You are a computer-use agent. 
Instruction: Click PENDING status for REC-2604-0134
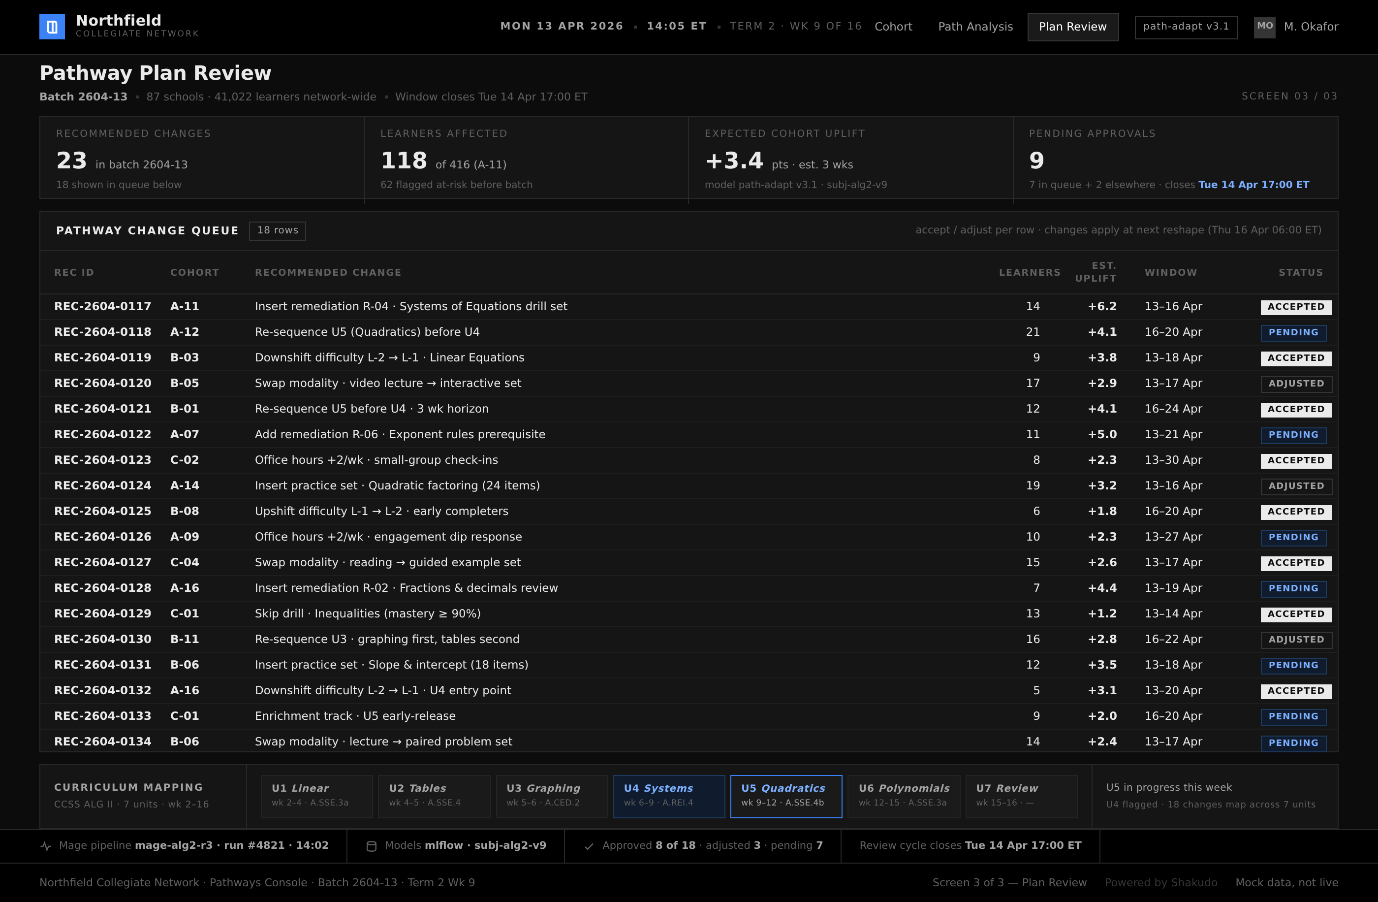click(1293, 742)
